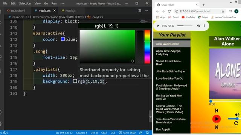Open browser media control icon
Screen dimensions: 241x135
click(x=230, y=11)
